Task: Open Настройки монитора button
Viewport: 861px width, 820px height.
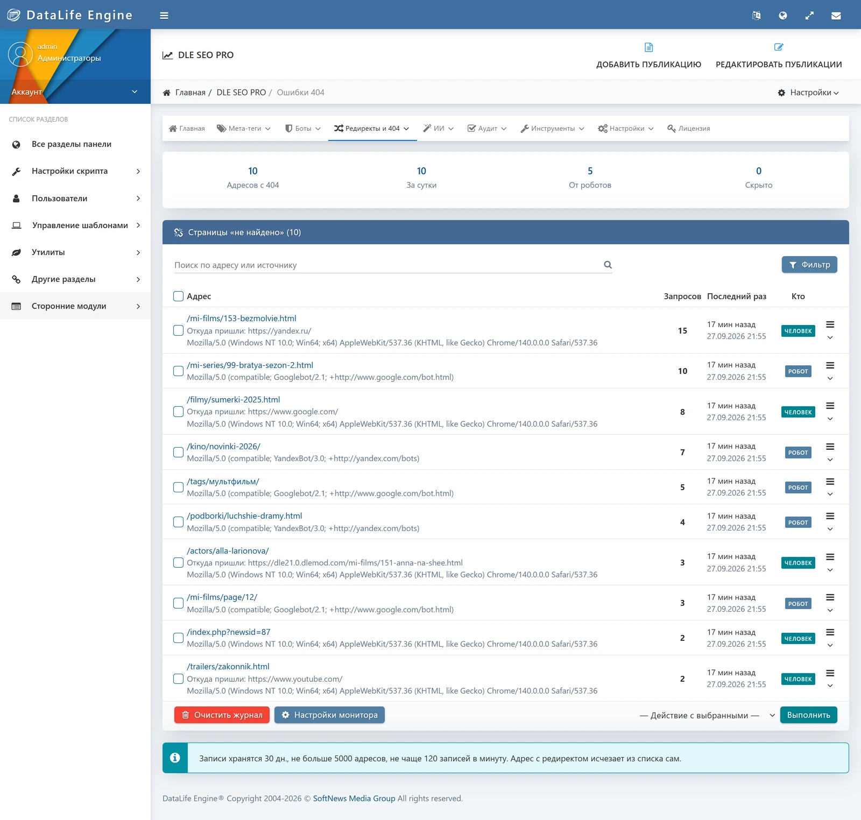Action: tap(329, 715)
